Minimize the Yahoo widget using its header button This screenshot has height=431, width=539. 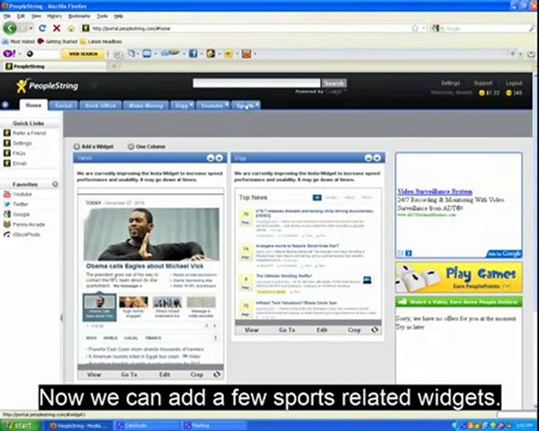click(x=211, y=158)
